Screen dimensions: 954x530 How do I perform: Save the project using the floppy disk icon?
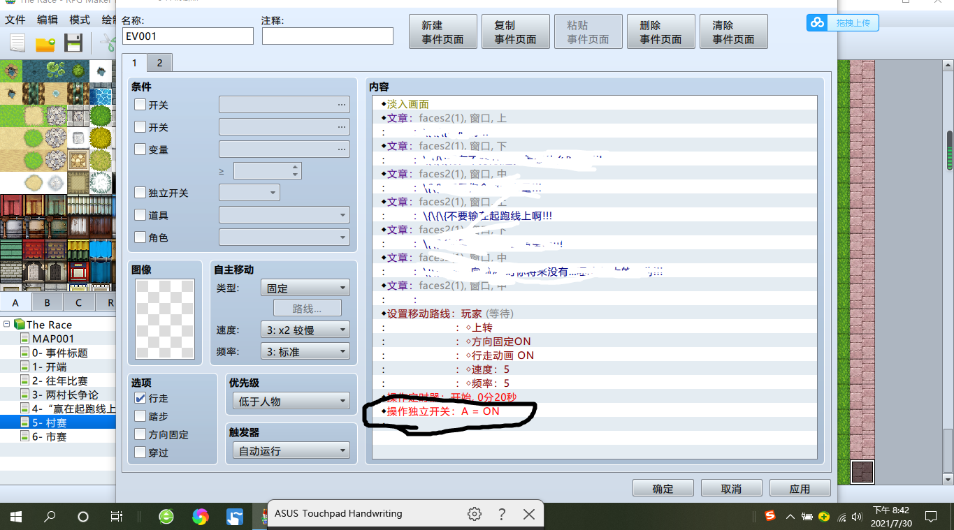coord(73,43)
